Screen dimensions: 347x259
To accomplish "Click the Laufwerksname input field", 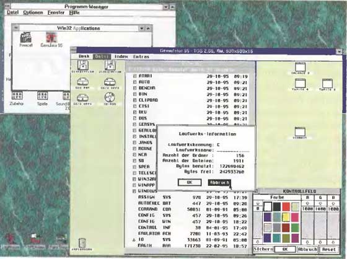I will (x=233, y=151).
